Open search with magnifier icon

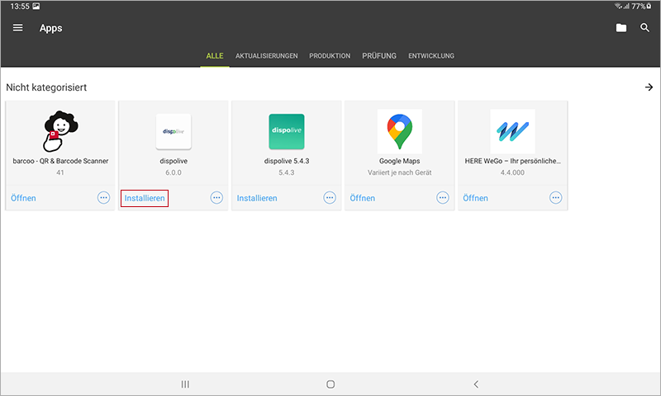644,28
